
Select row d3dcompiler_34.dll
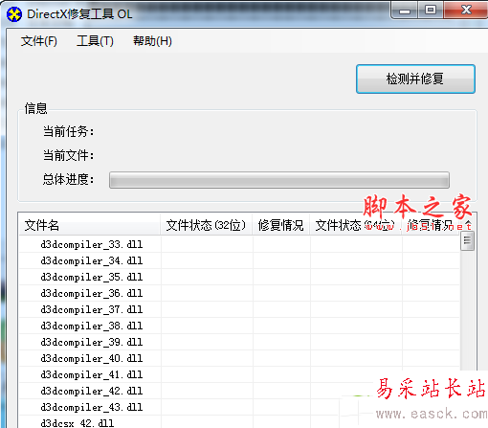point(239,260)
